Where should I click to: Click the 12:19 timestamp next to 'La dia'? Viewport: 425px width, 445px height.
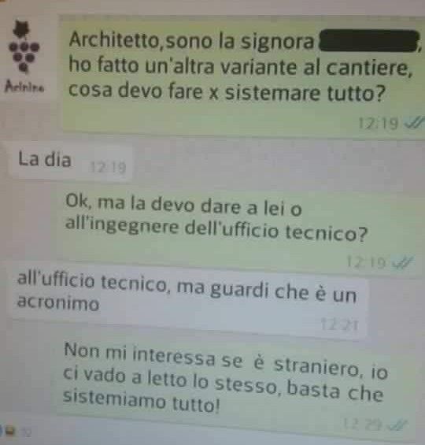(107, 168)
